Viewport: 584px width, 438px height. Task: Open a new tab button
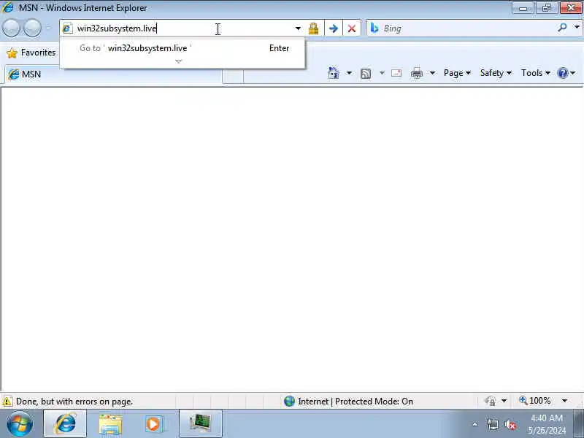coord(233,76)
